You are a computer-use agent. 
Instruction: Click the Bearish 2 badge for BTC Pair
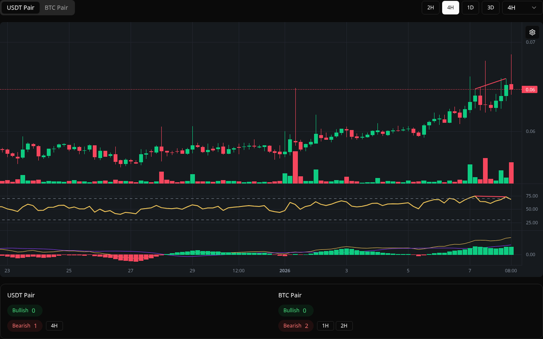click(x=295, y=325)
